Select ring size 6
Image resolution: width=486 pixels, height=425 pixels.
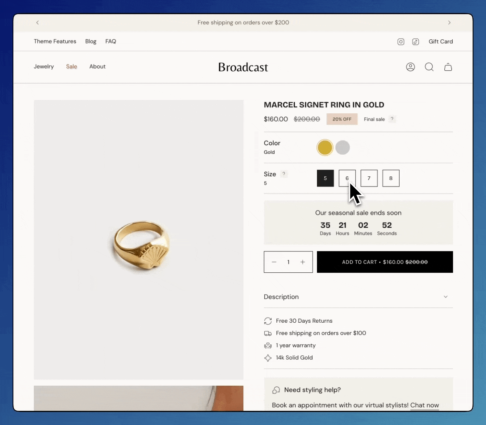pyautogui.click(x=347, y=178)
